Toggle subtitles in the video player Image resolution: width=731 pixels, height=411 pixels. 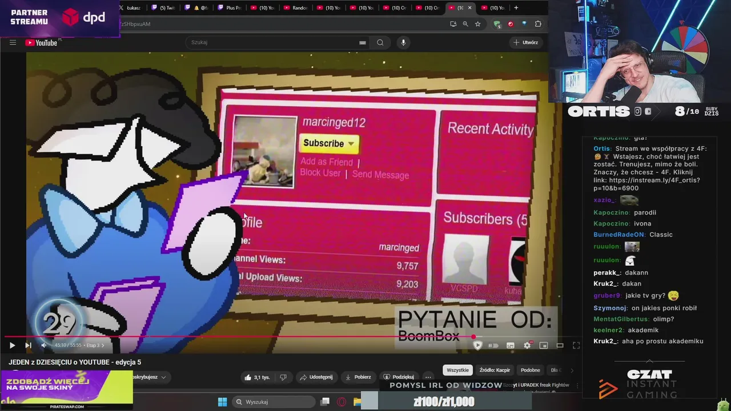coord(511,345)
